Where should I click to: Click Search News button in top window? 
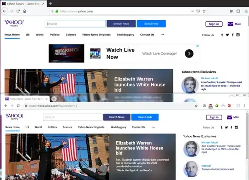tap(121, 23)
